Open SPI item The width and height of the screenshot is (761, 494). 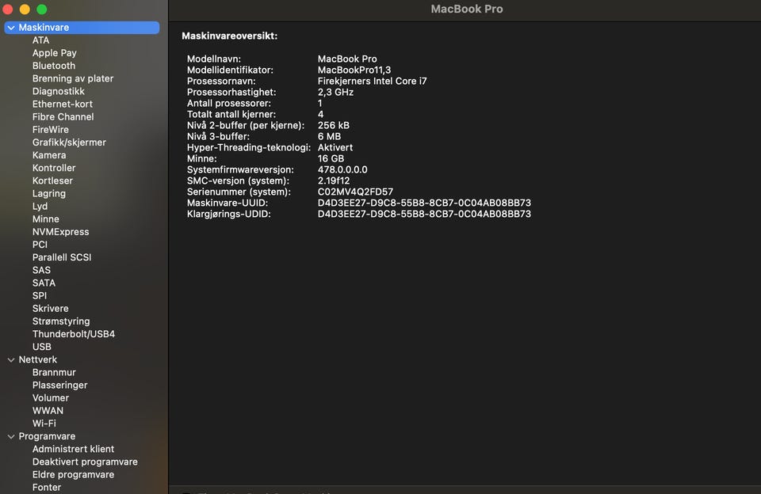(x=40, y=296)
